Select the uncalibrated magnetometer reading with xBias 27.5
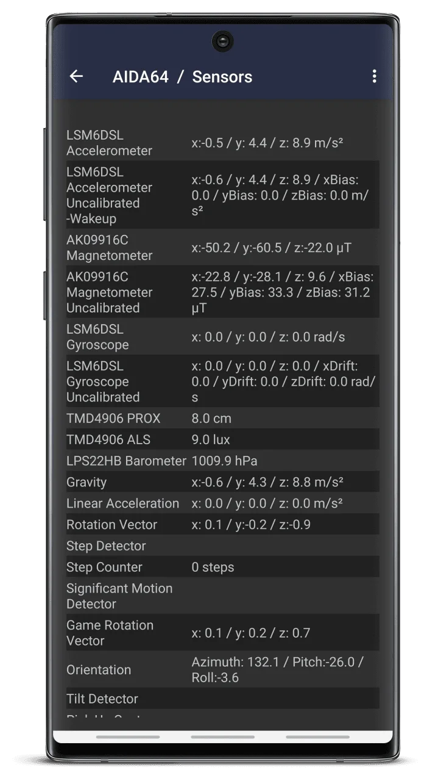The width and height of the screenshot is (441, 781). pyautogui.click(x=283, y=292)
